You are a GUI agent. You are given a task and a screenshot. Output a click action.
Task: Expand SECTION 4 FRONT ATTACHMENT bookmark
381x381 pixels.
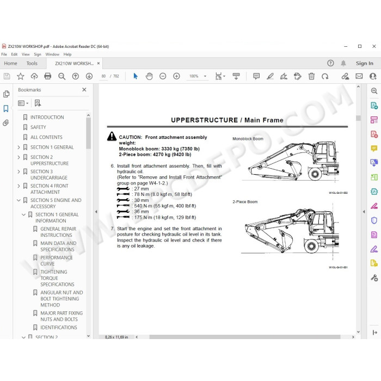coord(19,186)
